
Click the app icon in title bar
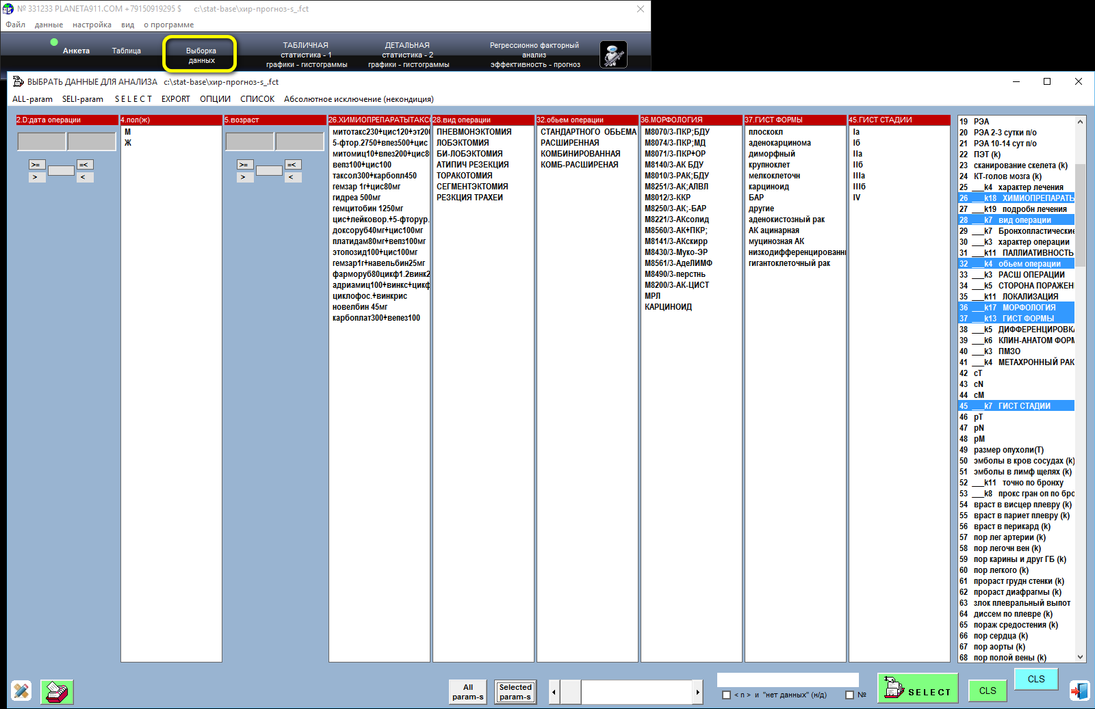point(8,9)
